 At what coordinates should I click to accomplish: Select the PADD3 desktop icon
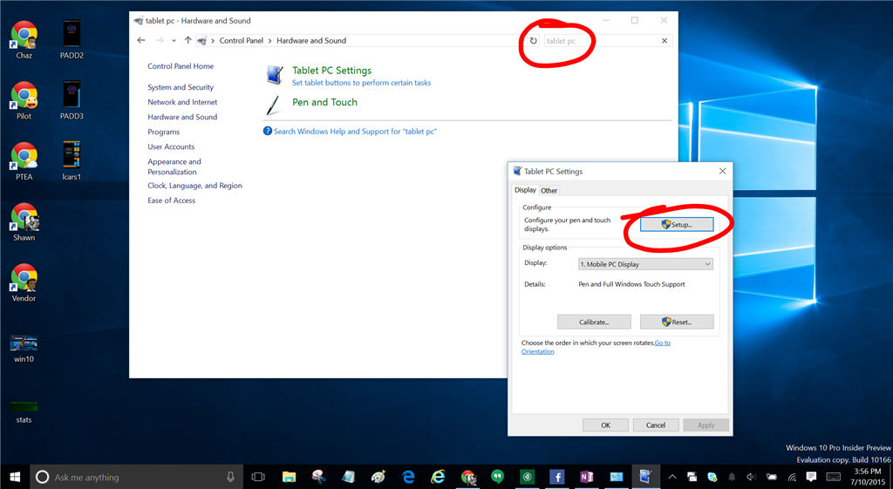click(72, 100)
